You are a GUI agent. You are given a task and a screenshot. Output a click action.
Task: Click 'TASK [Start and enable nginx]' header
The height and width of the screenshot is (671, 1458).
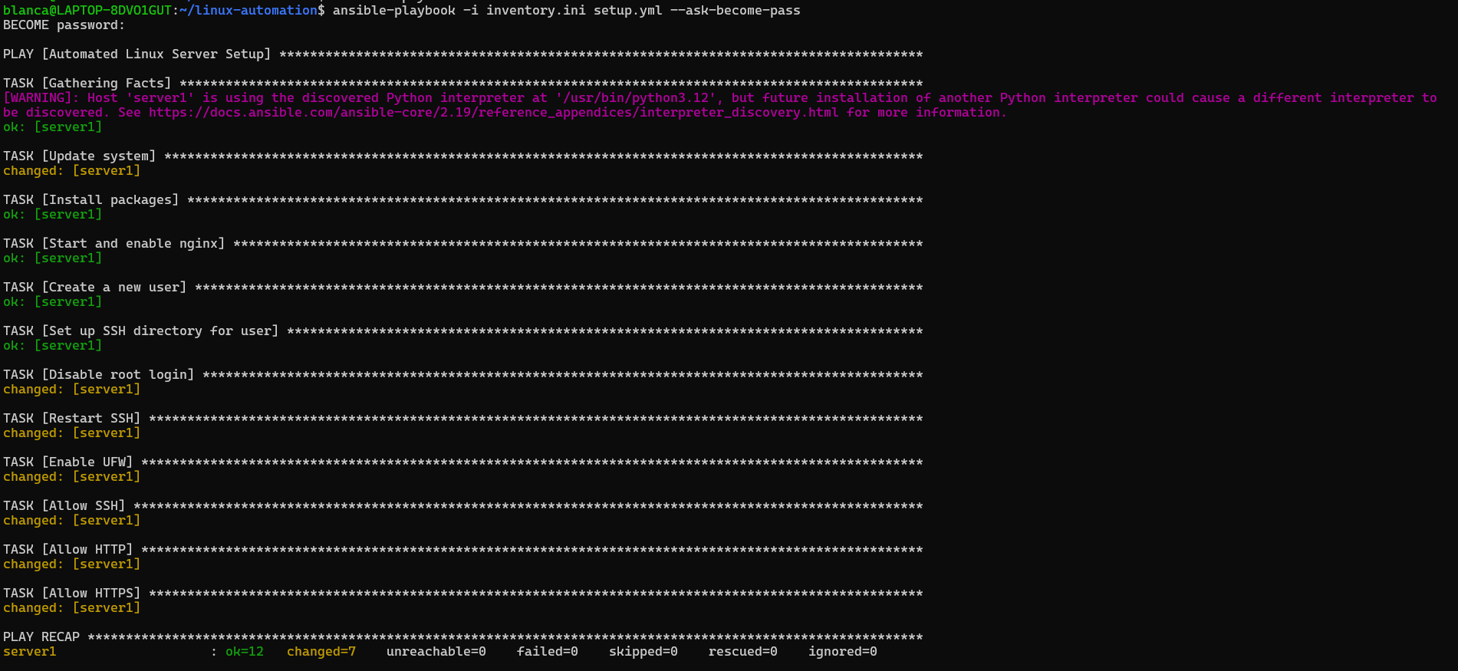pos(114,244)
